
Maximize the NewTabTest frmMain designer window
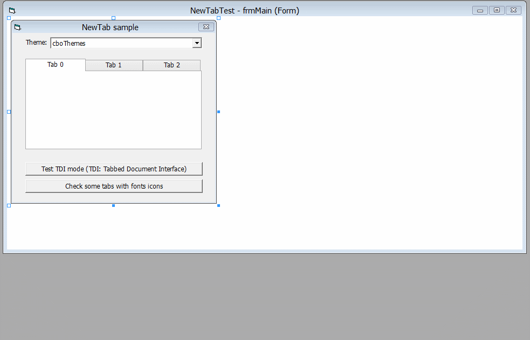click(x=497, y=10)
